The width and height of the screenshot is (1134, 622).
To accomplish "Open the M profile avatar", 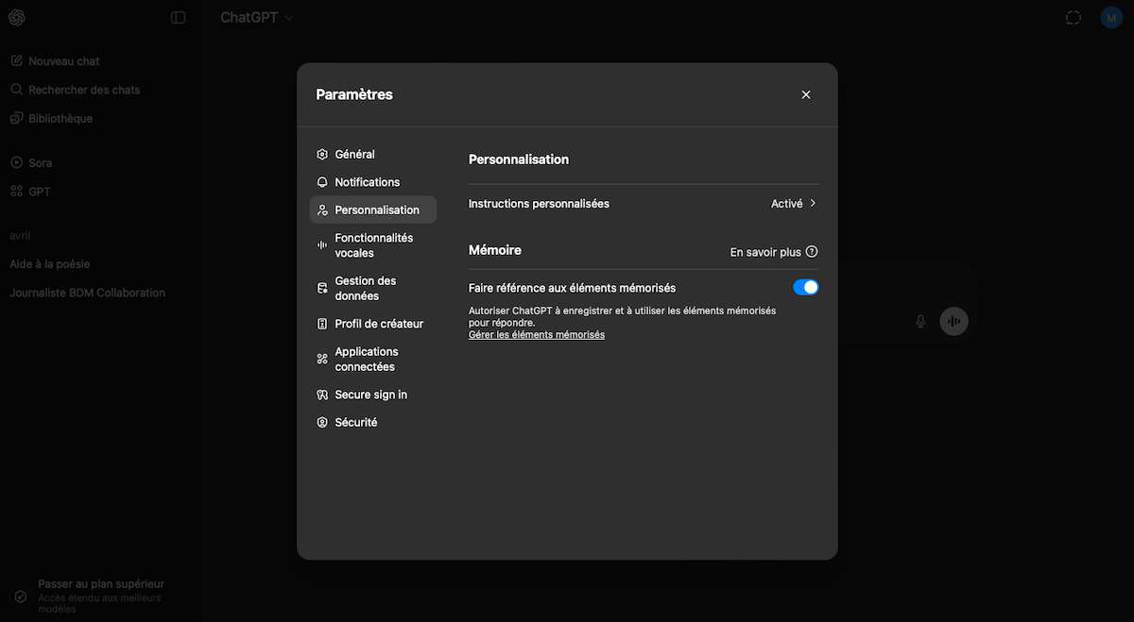I will [x=1111, y=17].
